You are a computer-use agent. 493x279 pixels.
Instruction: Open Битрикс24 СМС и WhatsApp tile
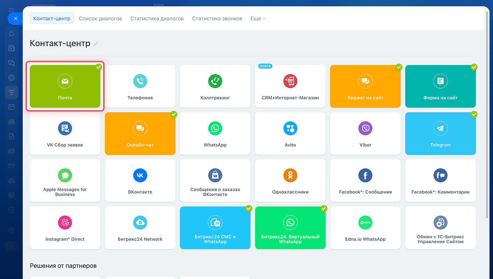[215, 228]
